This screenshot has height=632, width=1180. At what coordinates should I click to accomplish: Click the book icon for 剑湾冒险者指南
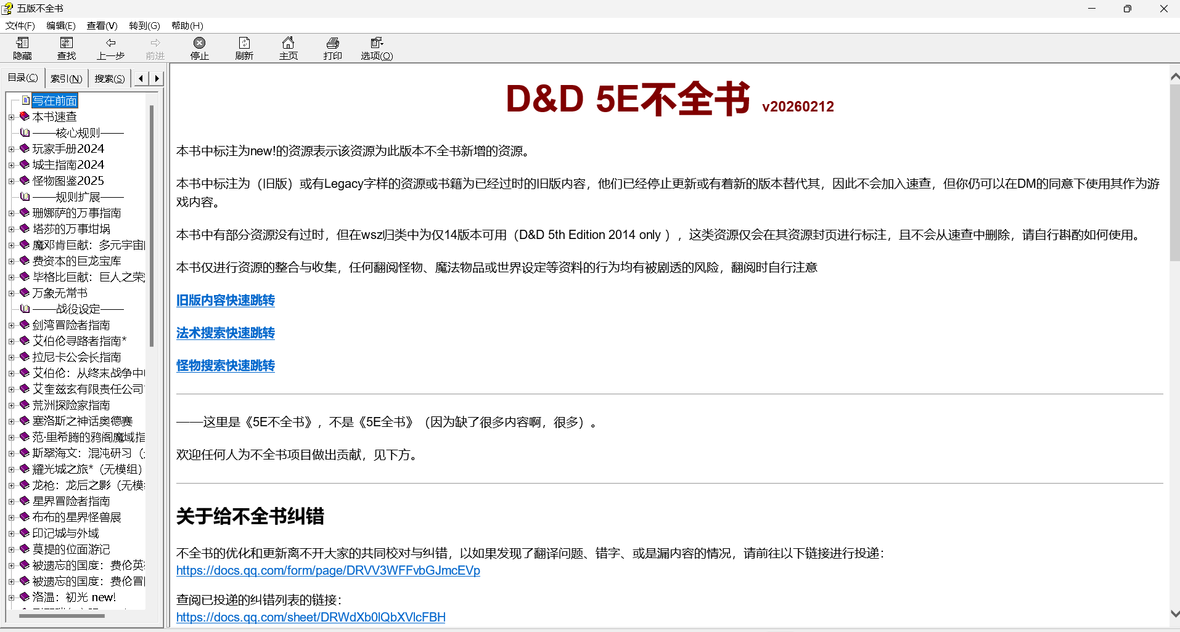pos(25,325)
